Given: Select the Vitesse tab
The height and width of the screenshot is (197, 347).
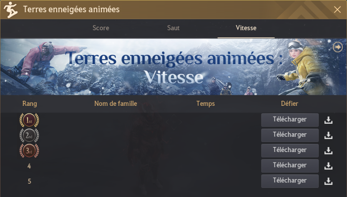Looking at the screenshot, I should coord(246,28).
